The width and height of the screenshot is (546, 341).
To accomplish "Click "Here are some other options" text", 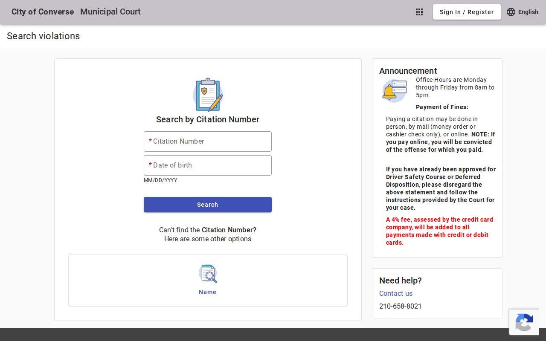I will [x=208, y=239].
